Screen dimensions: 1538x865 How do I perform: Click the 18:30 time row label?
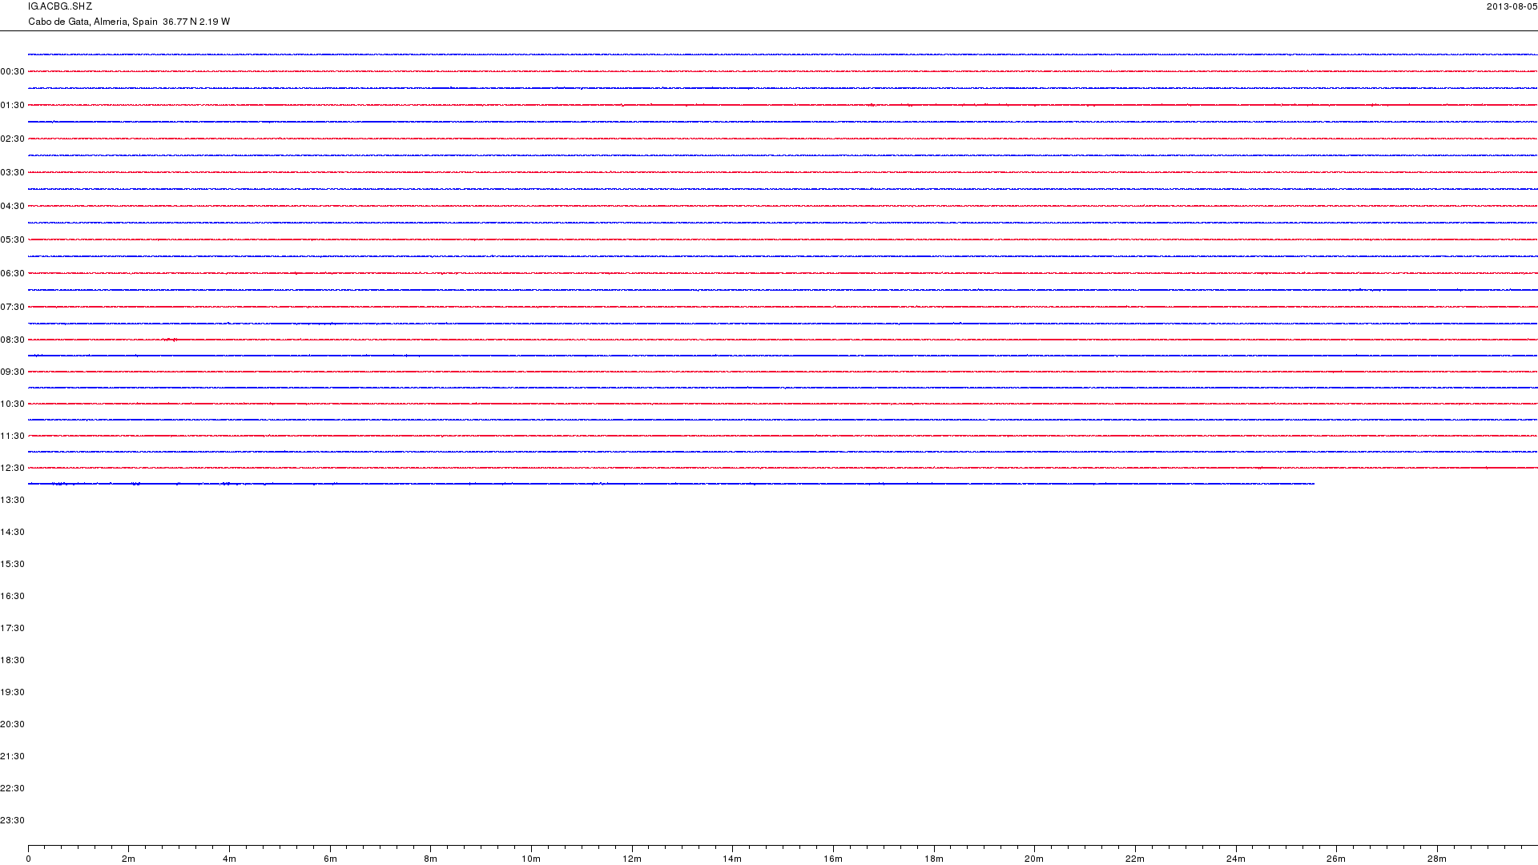pyautogui.click(x=13, y=661)
